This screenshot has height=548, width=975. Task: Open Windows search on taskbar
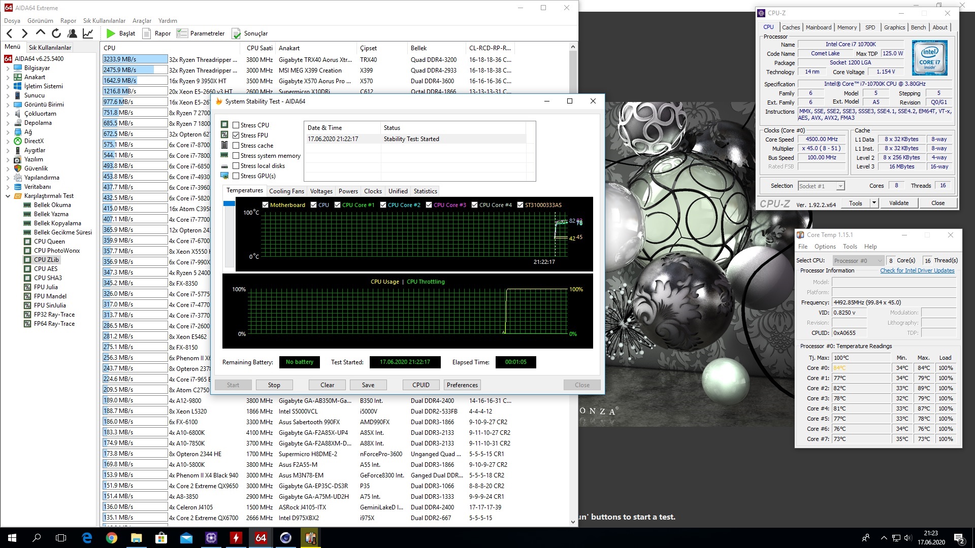pyautogui.click(x=37, y=538)
